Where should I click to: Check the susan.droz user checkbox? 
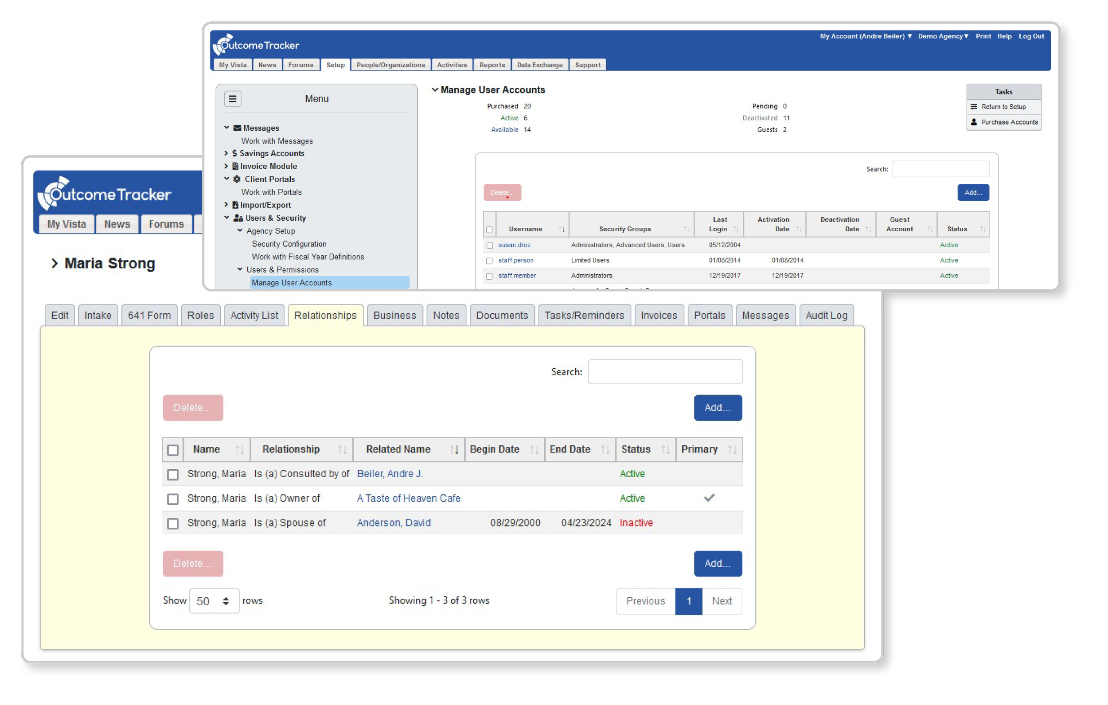coord(490,246)
